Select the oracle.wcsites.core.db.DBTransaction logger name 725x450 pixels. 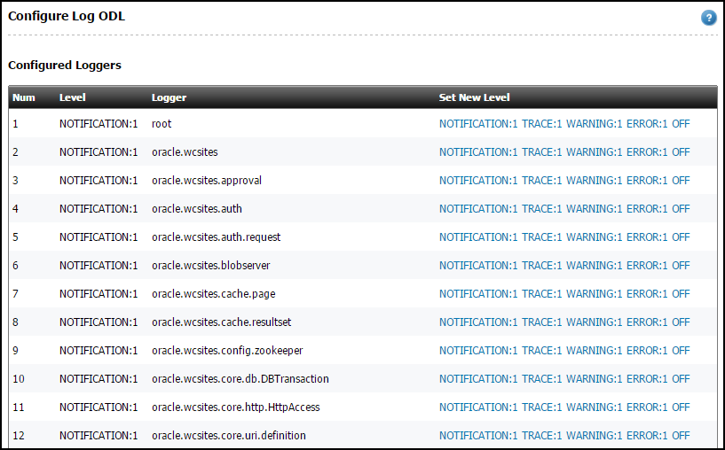[240, 378]
